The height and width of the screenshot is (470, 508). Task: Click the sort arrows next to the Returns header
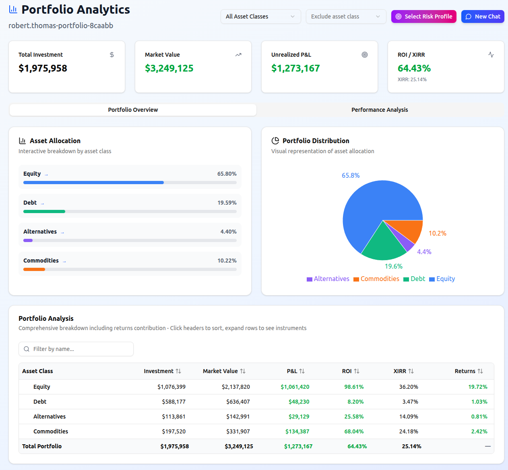[480, 371]
